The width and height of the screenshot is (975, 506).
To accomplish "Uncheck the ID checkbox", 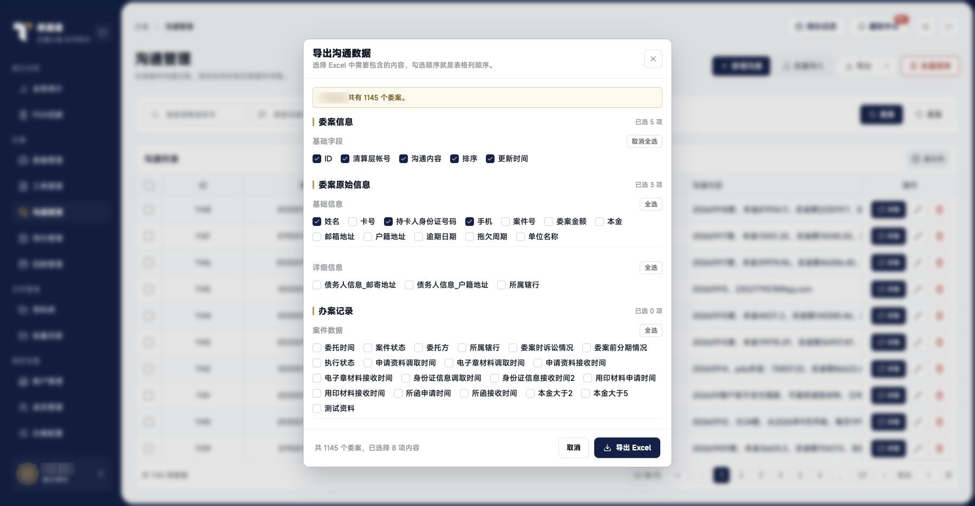I will [317, 159].
